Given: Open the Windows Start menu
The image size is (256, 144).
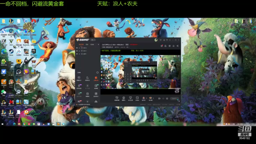Looking at the screenshot, I should click(x=2, y=124).
